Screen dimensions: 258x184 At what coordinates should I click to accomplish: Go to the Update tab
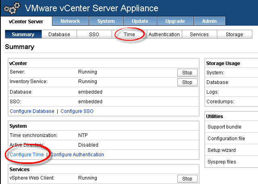(x=140, y=21)
